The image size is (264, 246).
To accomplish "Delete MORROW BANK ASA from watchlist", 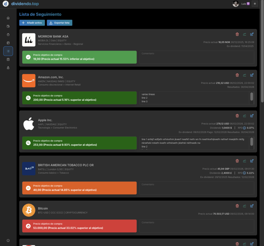I will click(237, 34).
